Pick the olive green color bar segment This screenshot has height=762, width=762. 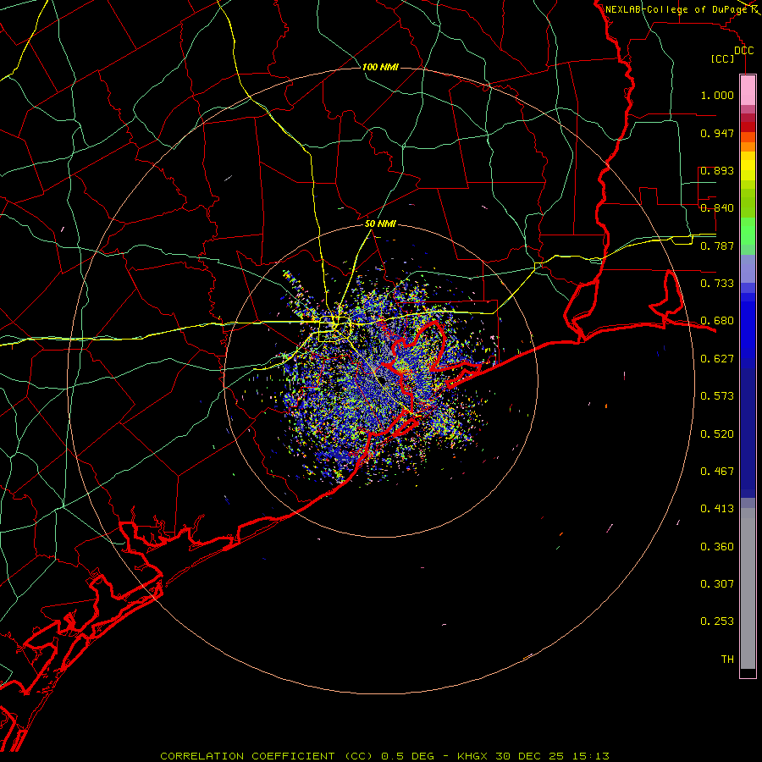coord(748,202)
